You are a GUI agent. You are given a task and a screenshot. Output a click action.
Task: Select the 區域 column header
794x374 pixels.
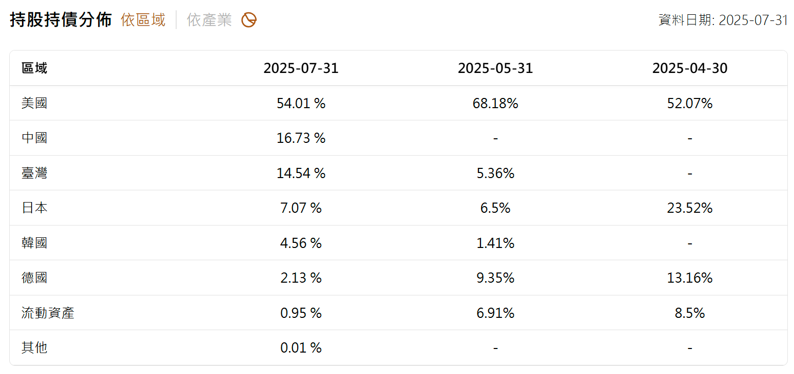[35, 68]
